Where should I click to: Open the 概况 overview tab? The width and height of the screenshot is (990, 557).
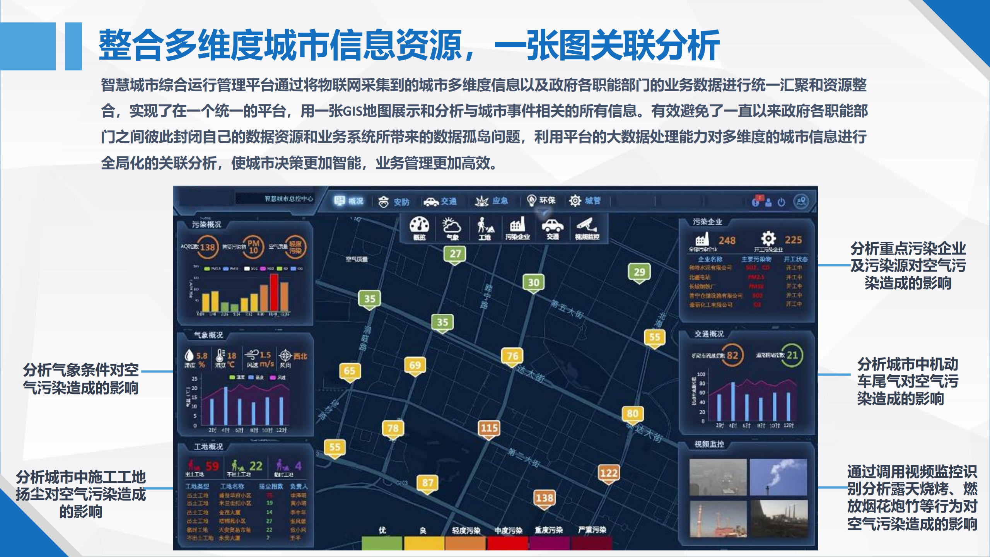349,201
